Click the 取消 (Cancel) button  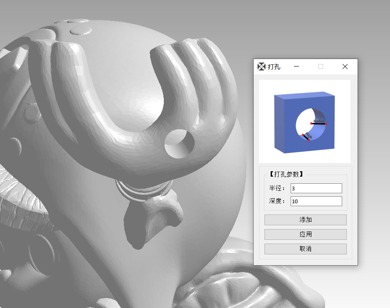point(306,249)
